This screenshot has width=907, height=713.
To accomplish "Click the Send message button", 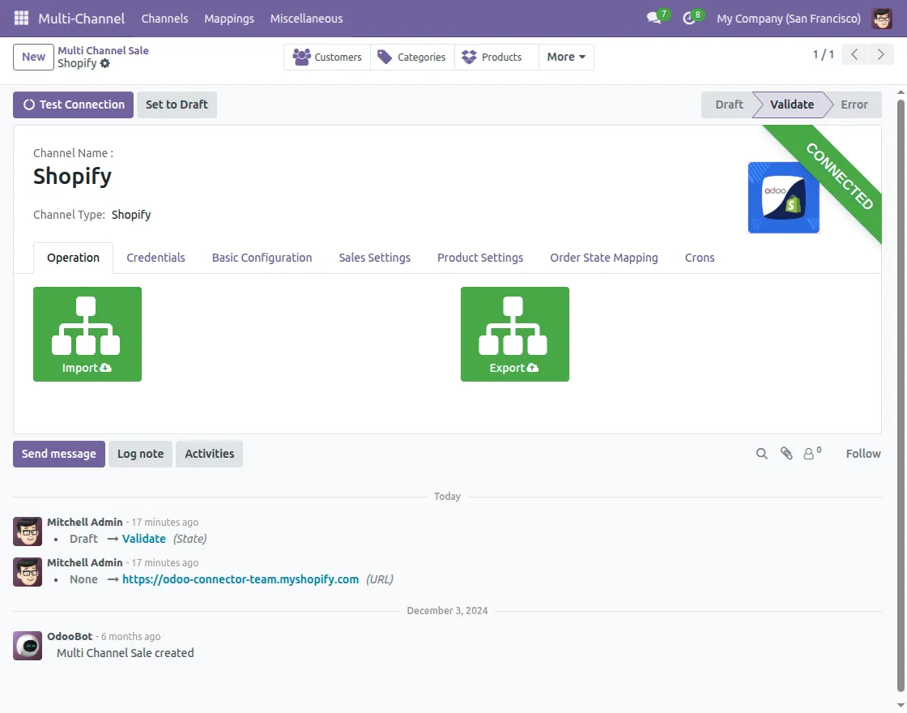I will tap(59, 454).
